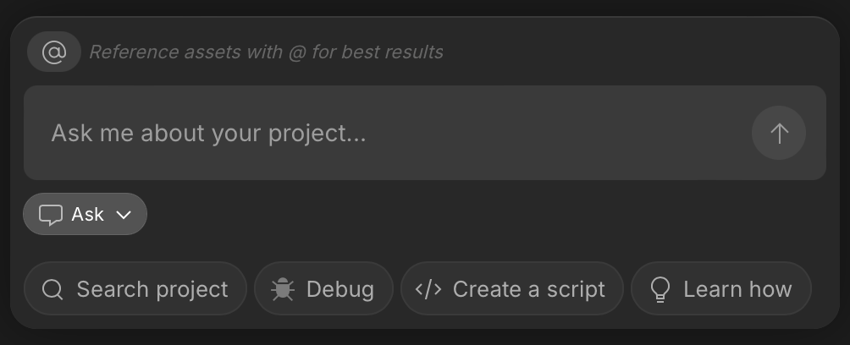Click the speech bubble icon in the Ask selector
The image size is (850, 345).
(x=51, y=215)
